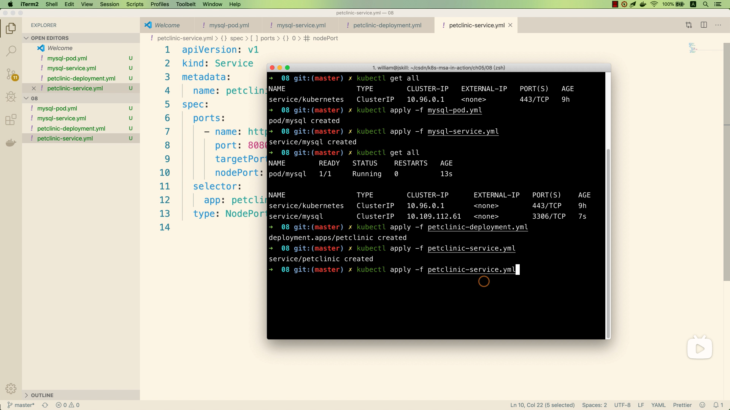Screen dimensions: 730x410
Task: Switch to the Welcome tab
Action: coord(167,25)
